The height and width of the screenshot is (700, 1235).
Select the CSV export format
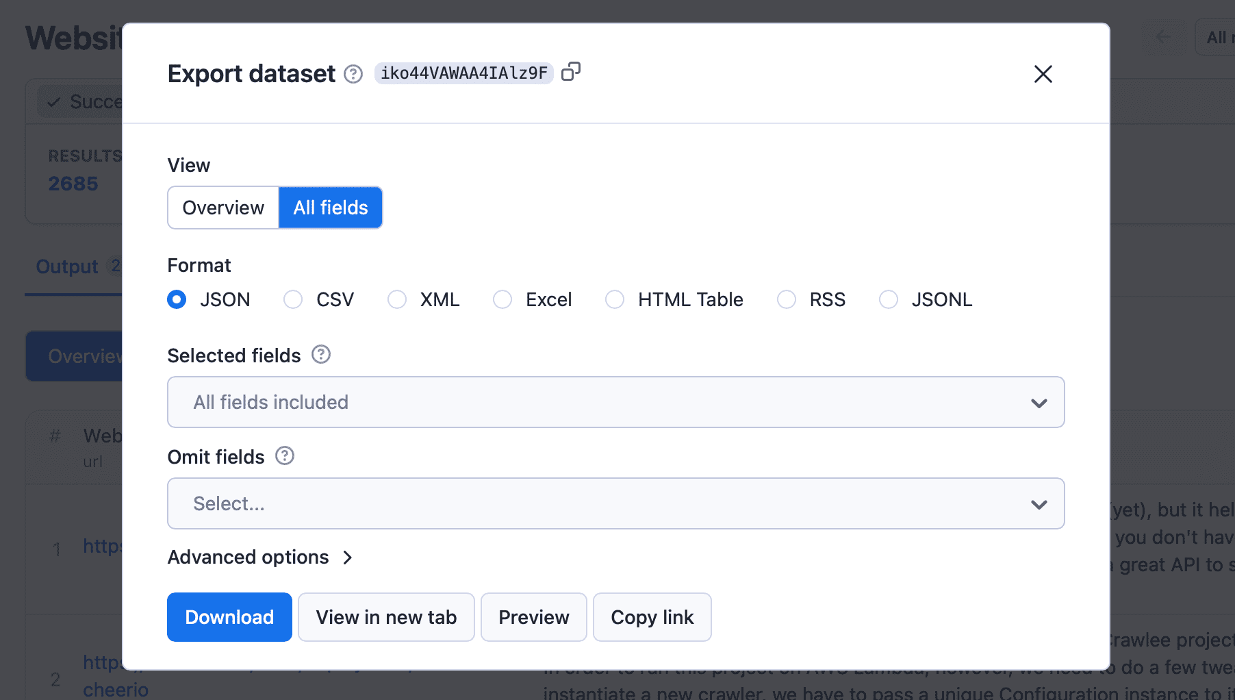pos(293,299)
